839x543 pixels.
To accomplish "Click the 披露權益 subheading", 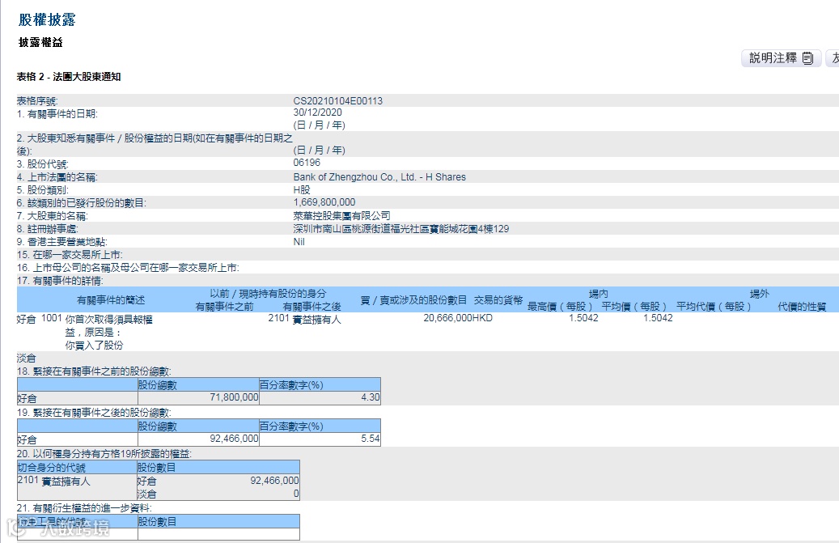I will 40,42.
